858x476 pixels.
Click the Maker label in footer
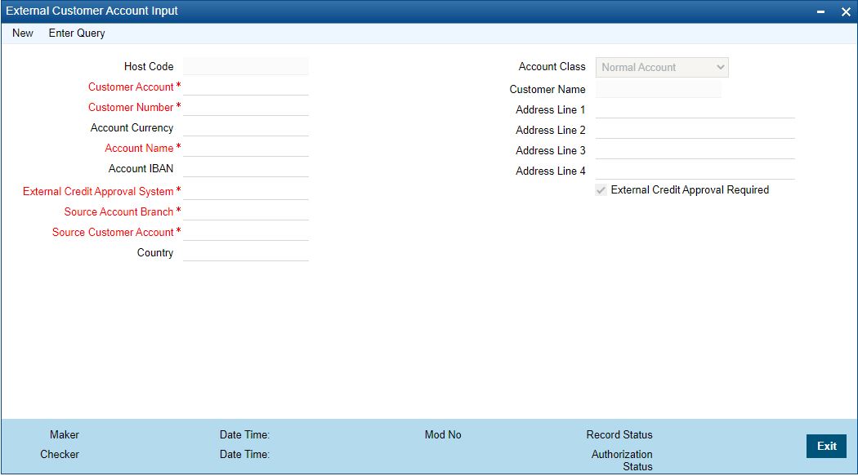65,434
